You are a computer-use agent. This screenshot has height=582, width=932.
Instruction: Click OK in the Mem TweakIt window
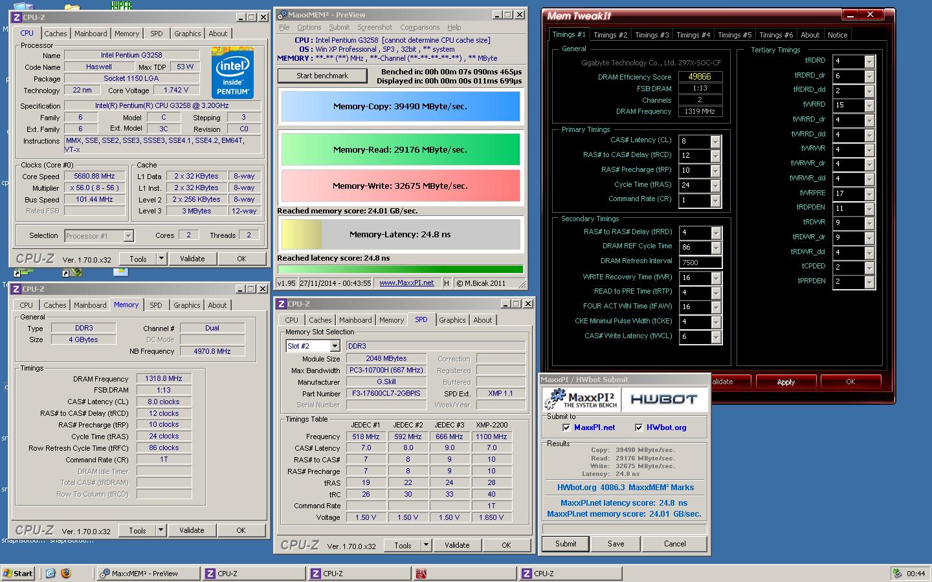click(850, 382)
